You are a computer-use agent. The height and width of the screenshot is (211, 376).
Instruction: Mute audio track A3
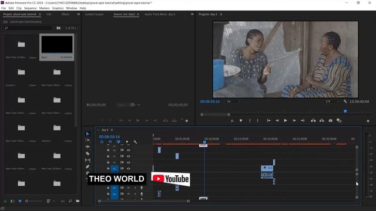coord(129,188)
